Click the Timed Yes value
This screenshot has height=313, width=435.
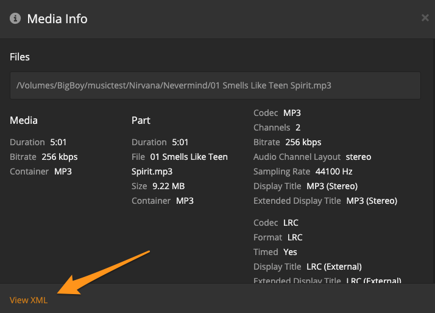pyautogui.click(x=289, y=252)
